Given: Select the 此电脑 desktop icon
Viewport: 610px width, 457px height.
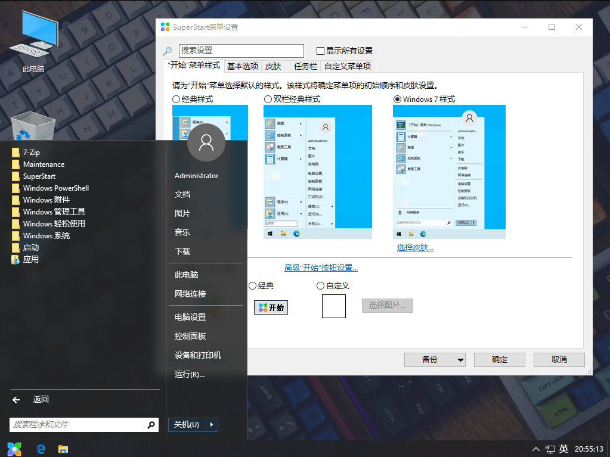Looking at the screenshot, I should (33, 42).
